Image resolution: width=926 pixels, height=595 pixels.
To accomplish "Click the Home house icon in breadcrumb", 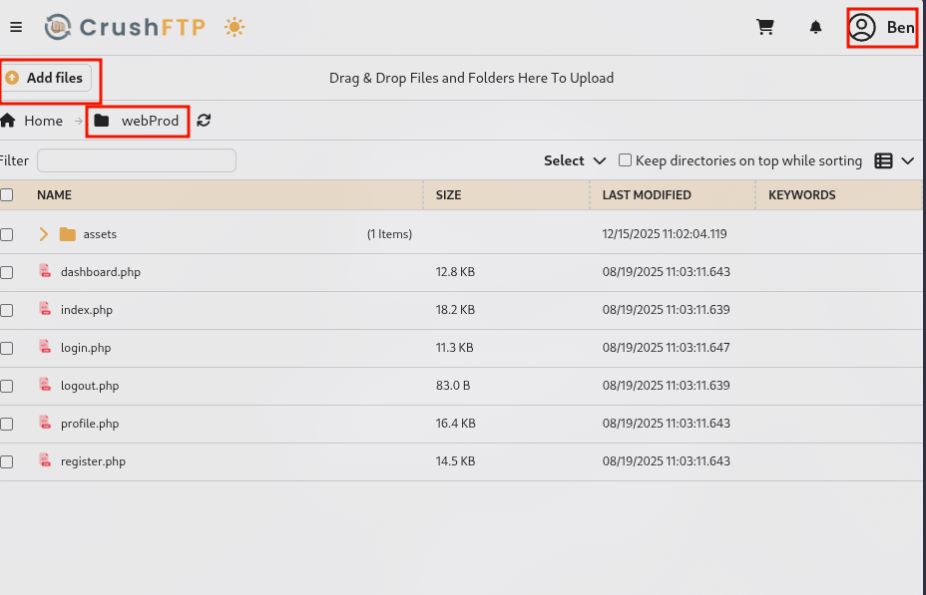I will click(x=8, y=121).
